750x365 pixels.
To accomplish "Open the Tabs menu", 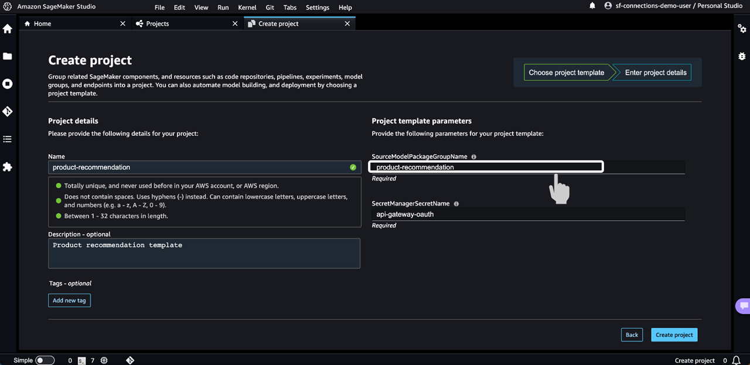I will 289,8.
